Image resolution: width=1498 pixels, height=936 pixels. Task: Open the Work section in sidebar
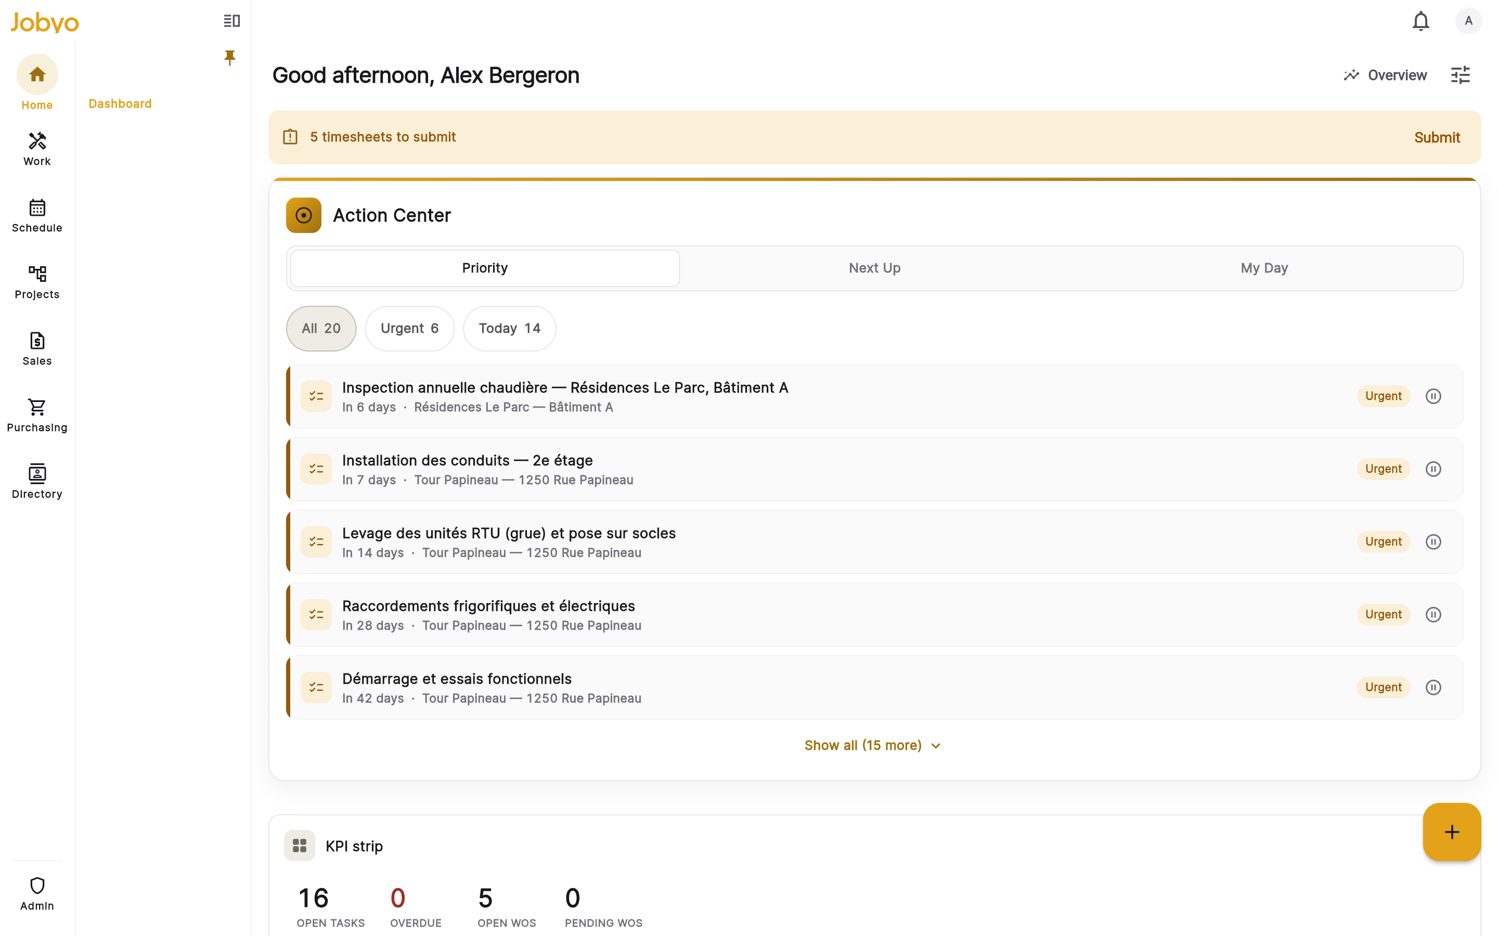[37, 149]
